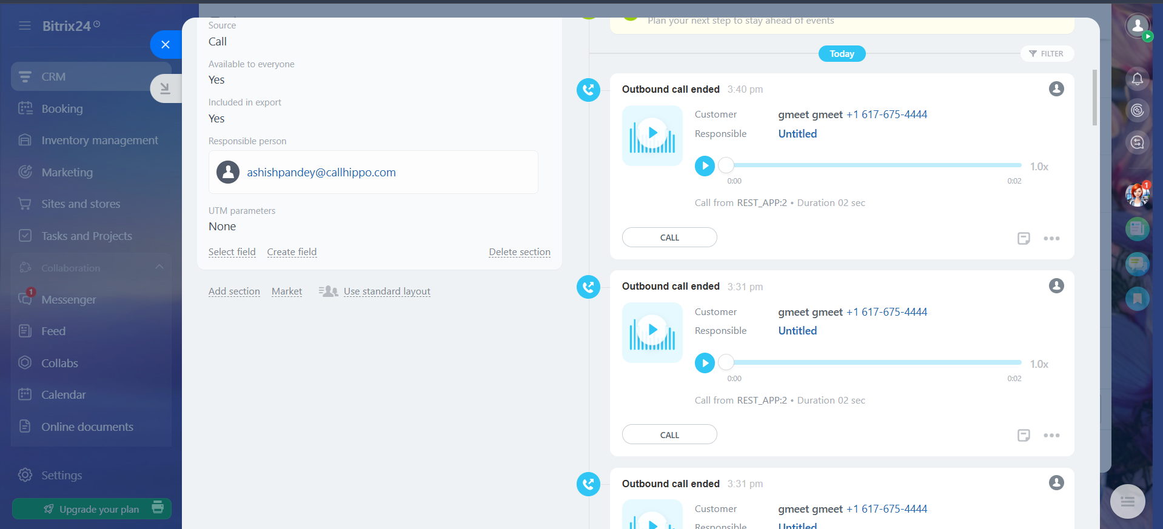Click Delete section link
Screen dimensions: 1163x529
[x=520, y=252]
